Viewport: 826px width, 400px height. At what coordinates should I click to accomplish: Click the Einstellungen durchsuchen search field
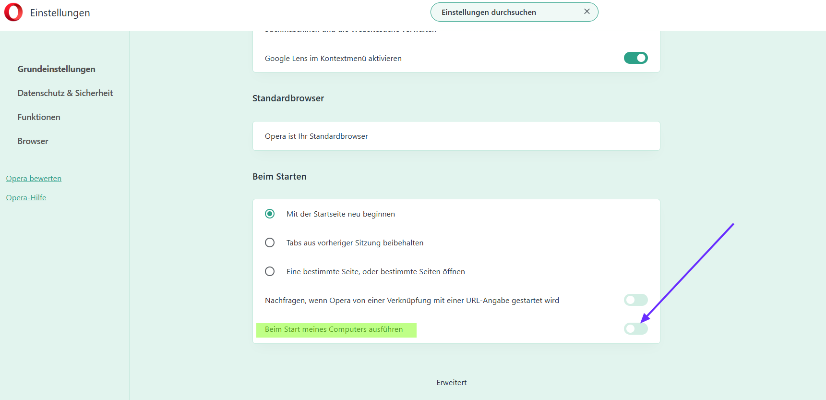click(x=504, y=12)
